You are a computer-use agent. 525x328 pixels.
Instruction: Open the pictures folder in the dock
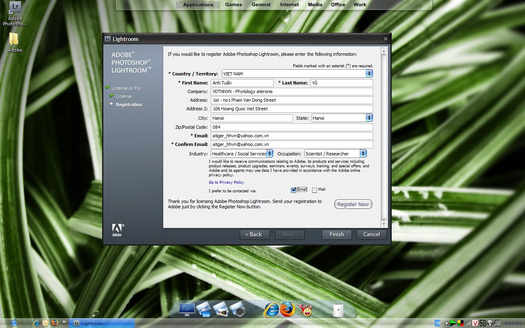pyautogui.click(x=220, y=310)
